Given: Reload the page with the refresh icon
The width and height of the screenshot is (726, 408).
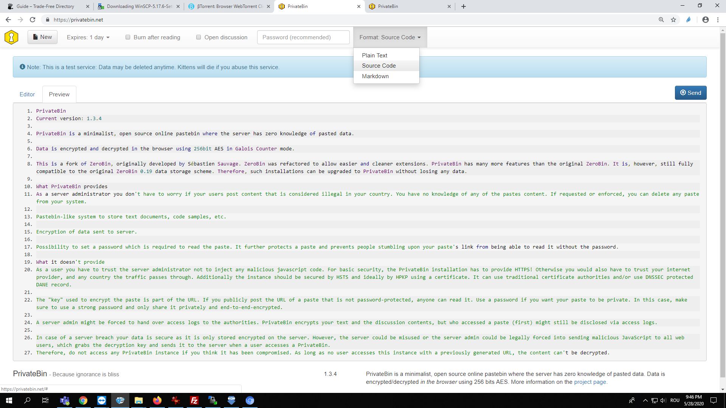Looking at the screenshot, I should click(x=33, y=20).
